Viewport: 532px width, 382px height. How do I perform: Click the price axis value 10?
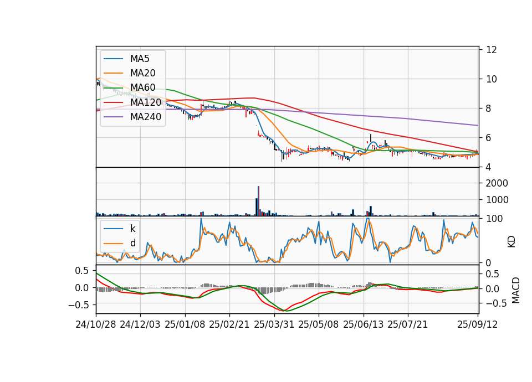click(x=492, y=79)
